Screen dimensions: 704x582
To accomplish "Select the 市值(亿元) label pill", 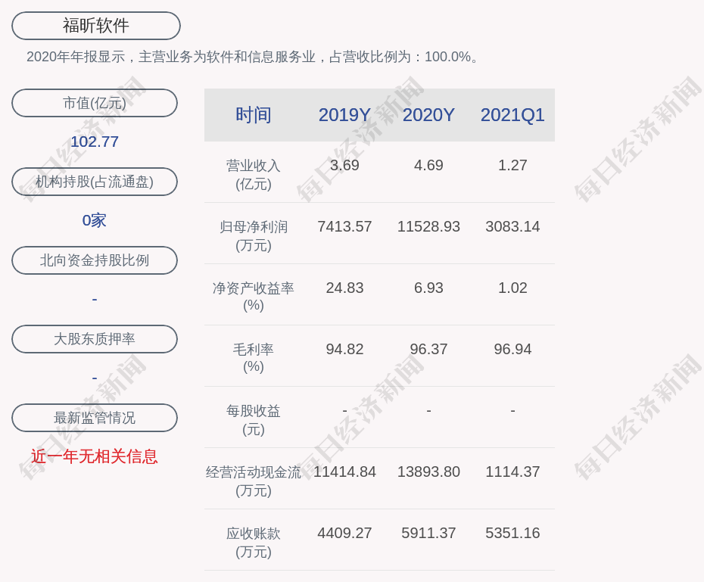I will (95, 103).
